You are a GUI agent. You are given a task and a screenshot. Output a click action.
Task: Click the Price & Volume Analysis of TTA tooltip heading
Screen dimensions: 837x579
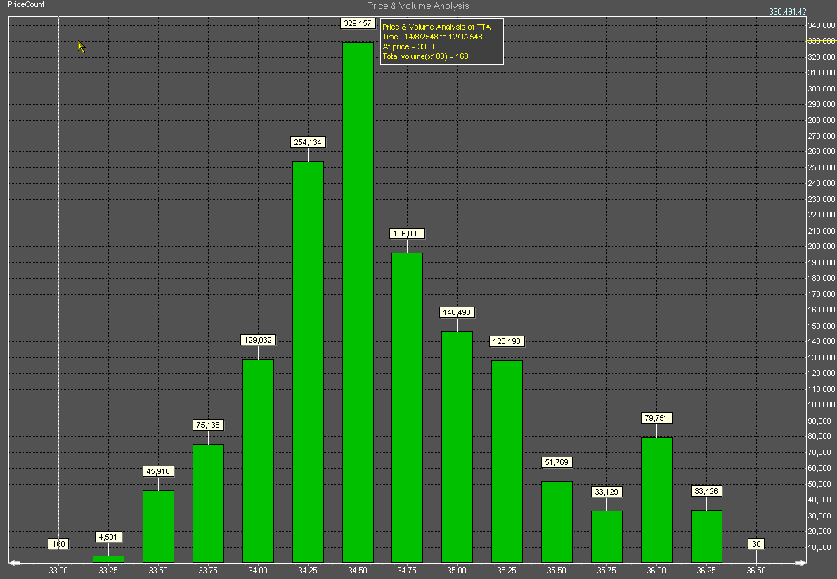click(x=436, y=27)
